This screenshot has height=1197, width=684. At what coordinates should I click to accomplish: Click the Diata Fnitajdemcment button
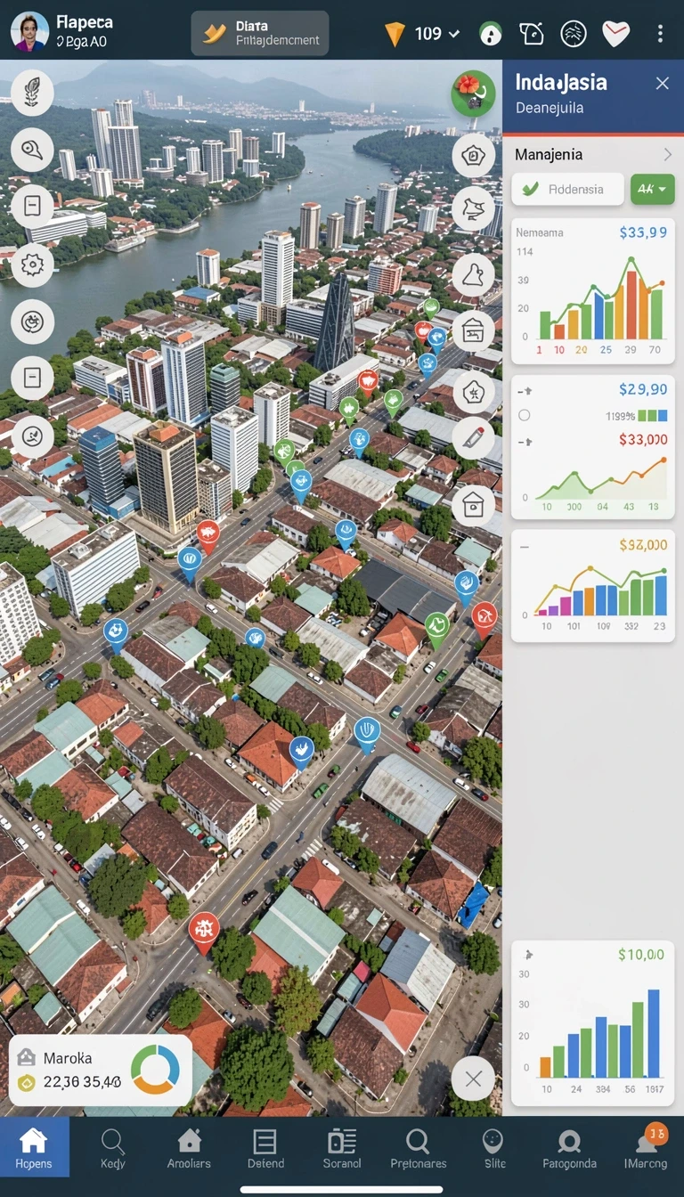(260, 34)
